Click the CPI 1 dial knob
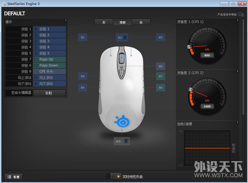Viewport: 248px width, 183px height. point(189,47)
